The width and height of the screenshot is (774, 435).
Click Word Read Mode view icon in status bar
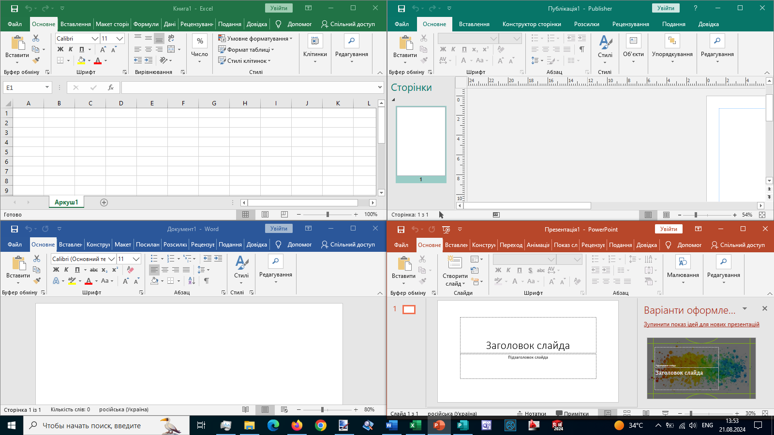coord(246,409)
